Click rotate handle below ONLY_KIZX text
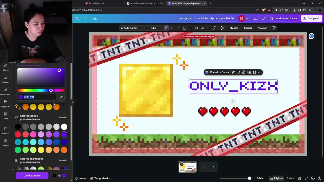 click(x=233, y=102)
